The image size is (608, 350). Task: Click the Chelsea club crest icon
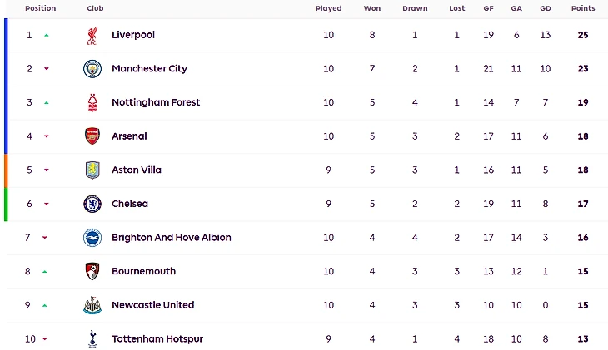[x=92, y=204]
